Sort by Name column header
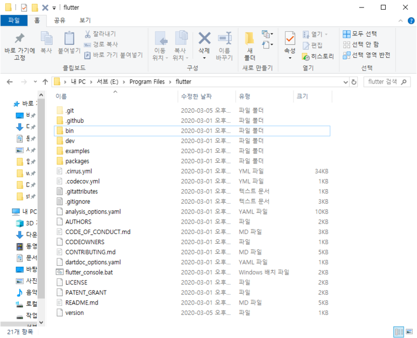Viewport: 417px width, 338px height. pos(115,96)
